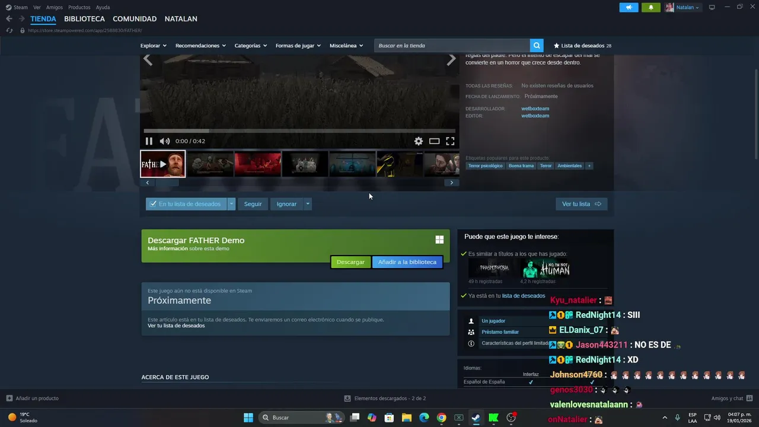759x427 pixels.
Task: Mute the trailer volume speaker icon
Action: 165,141
